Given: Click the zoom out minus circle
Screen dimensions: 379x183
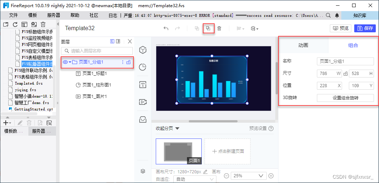Looking at the screenshot, I should 226,176.
